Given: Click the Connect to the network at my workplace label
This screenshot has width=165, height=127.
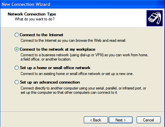Looking at the screenshot, I should (57, 49).
